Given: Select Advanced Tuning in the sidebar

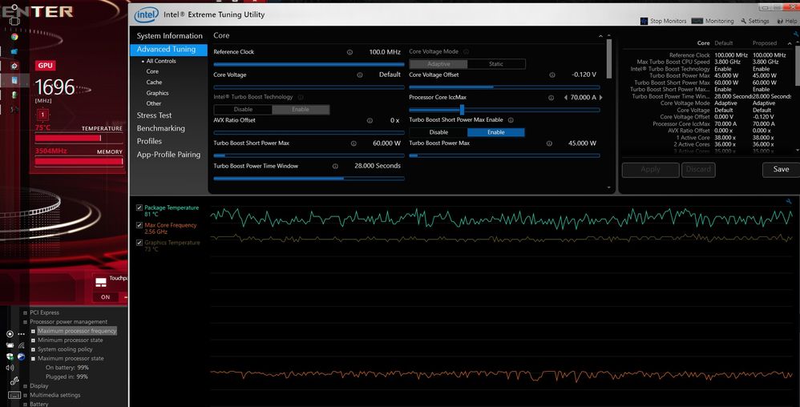Looking at the screenshot, I should (168, 50).
